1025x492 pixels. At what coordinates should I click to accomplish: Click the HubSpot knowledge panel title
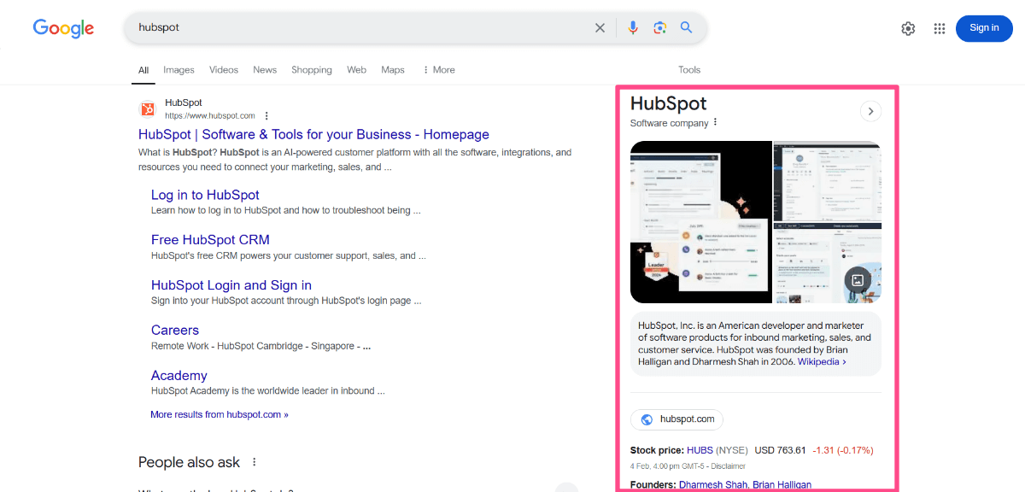tap(669, 103)
